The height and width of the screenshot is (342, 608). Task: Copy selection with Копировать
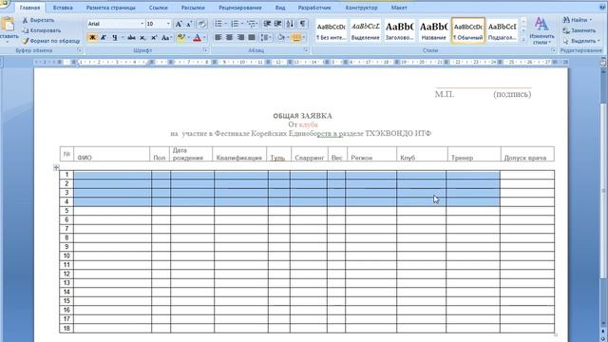41,30
